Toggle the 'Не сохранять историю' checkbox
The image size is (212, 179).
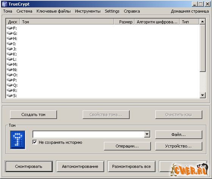[35, 142]
